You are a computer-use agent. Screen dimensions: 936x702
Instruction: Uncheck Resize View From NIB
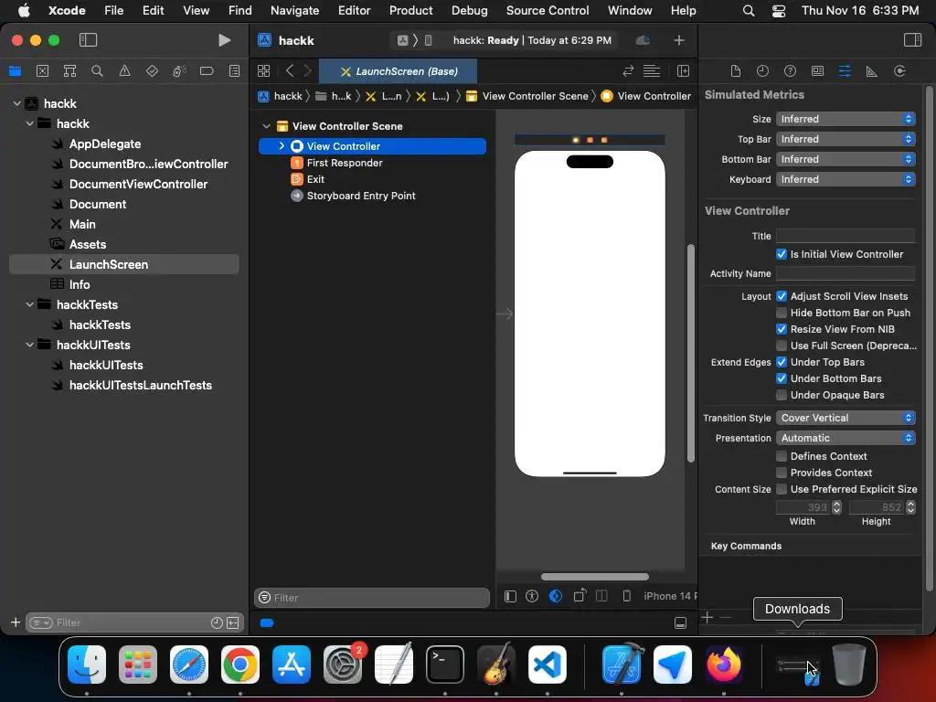coord(781,329)
